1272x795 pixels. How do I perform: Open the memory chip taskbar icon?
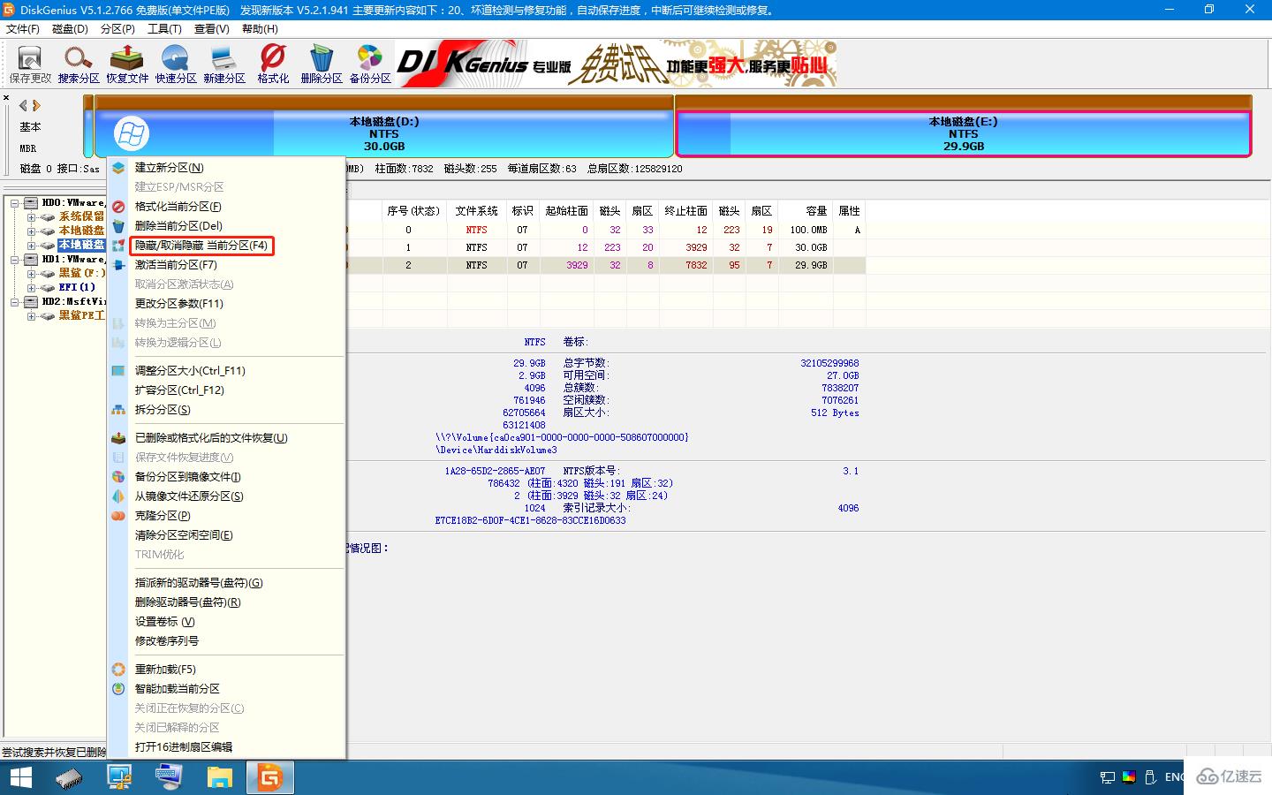coord(69,778)
